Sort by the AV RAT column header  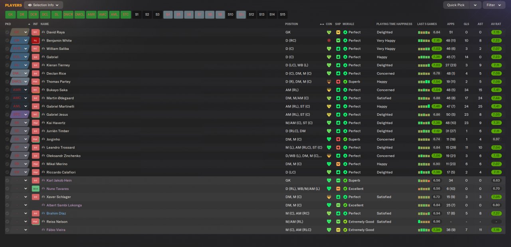[x=496, y=24]
